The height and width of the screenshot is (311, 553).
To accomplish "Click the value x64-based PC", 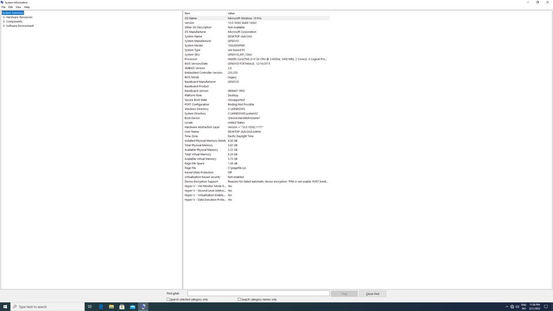I will (236, 50).
